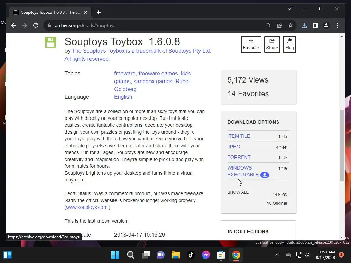The height and width of the screenshot is (263, 351).
Task: Select WINDOWS EXECUTABLE download option
Action: click(x=243, y=171)
